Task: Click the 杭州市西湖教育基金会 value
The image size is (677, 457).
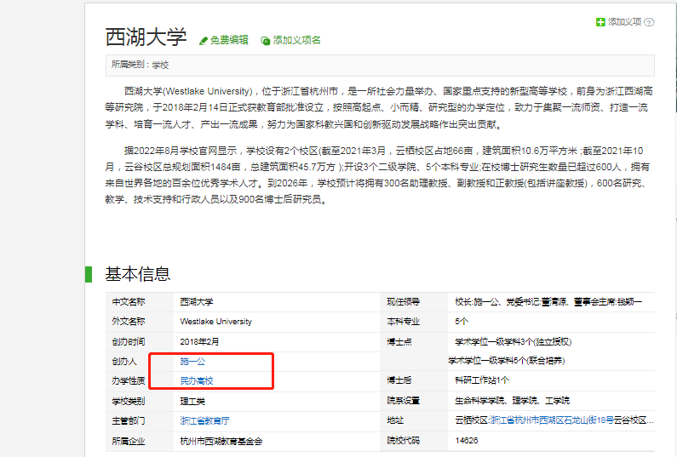Action: pos(221,441)
